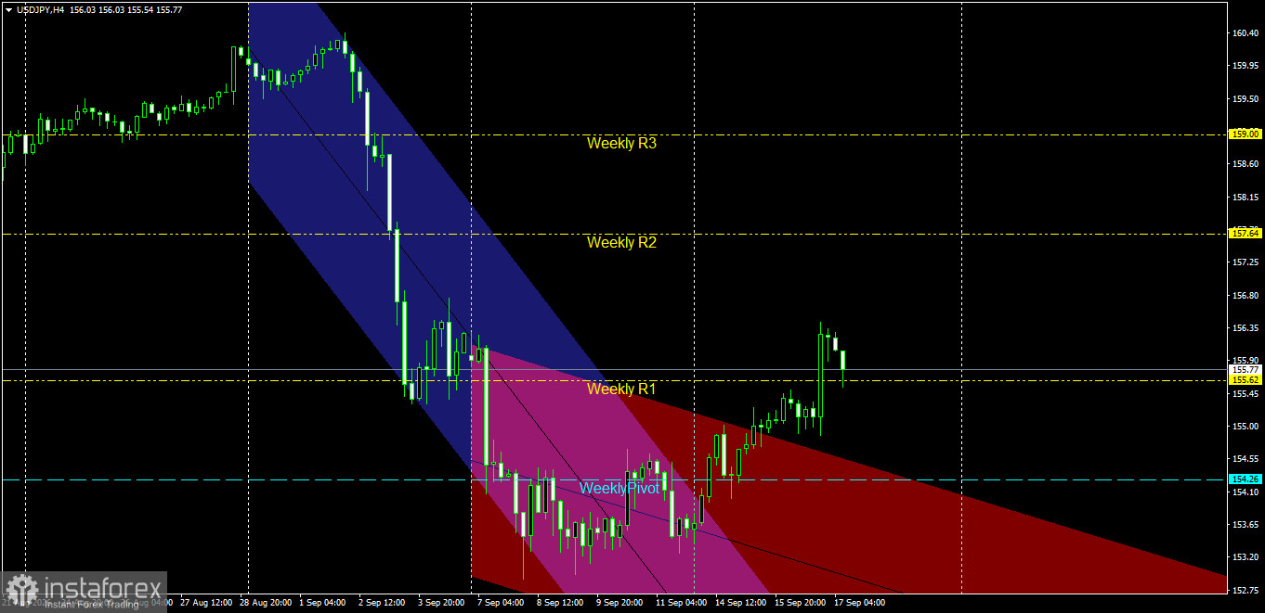Click the current price tag 155.77
Image resolution: width=1265 pixels, height=613 pixels.
tap(1245, 369)
